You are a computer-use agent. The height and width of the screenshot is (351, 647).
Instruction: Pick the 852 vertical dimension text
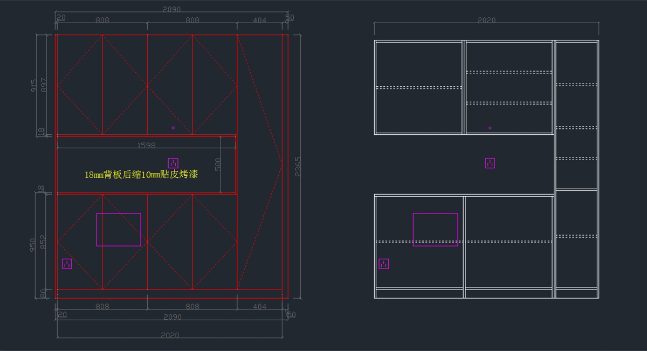click(43, 243)
